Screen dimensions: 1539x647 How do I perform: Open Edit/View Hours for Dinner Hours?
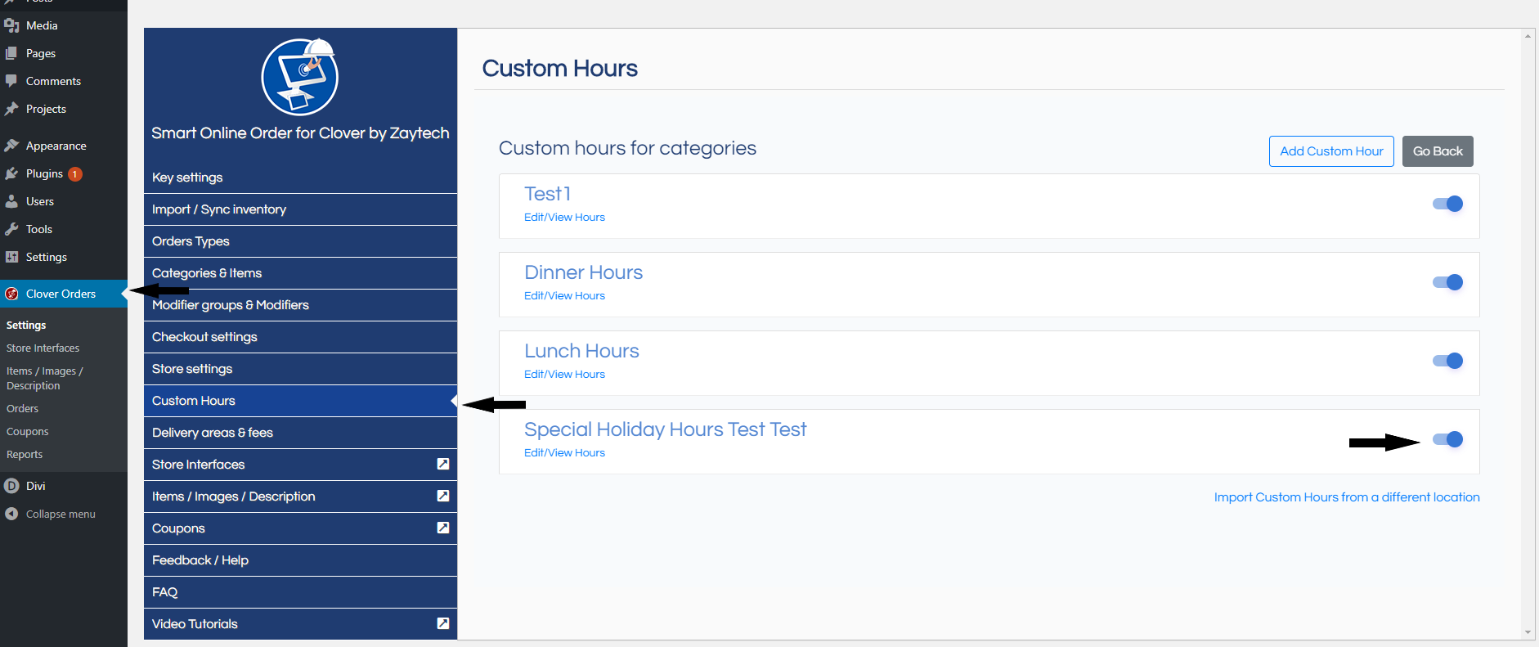click(x=564, y=296)
